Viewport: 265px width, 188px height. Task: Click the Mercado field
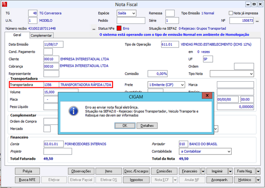(47, 129)
